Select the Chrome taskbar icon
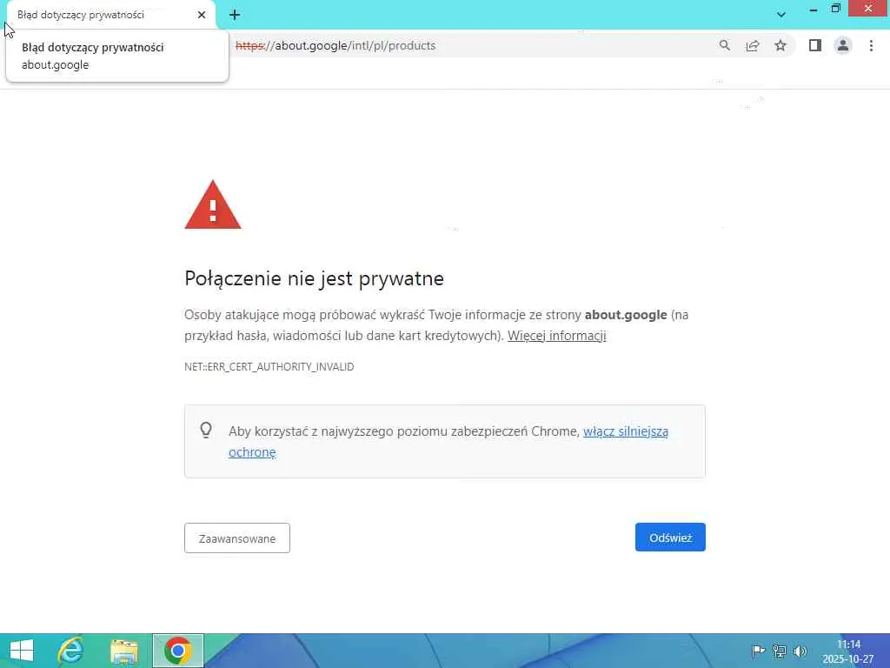Viewport: 890px width, 668px height. point(177,651)
